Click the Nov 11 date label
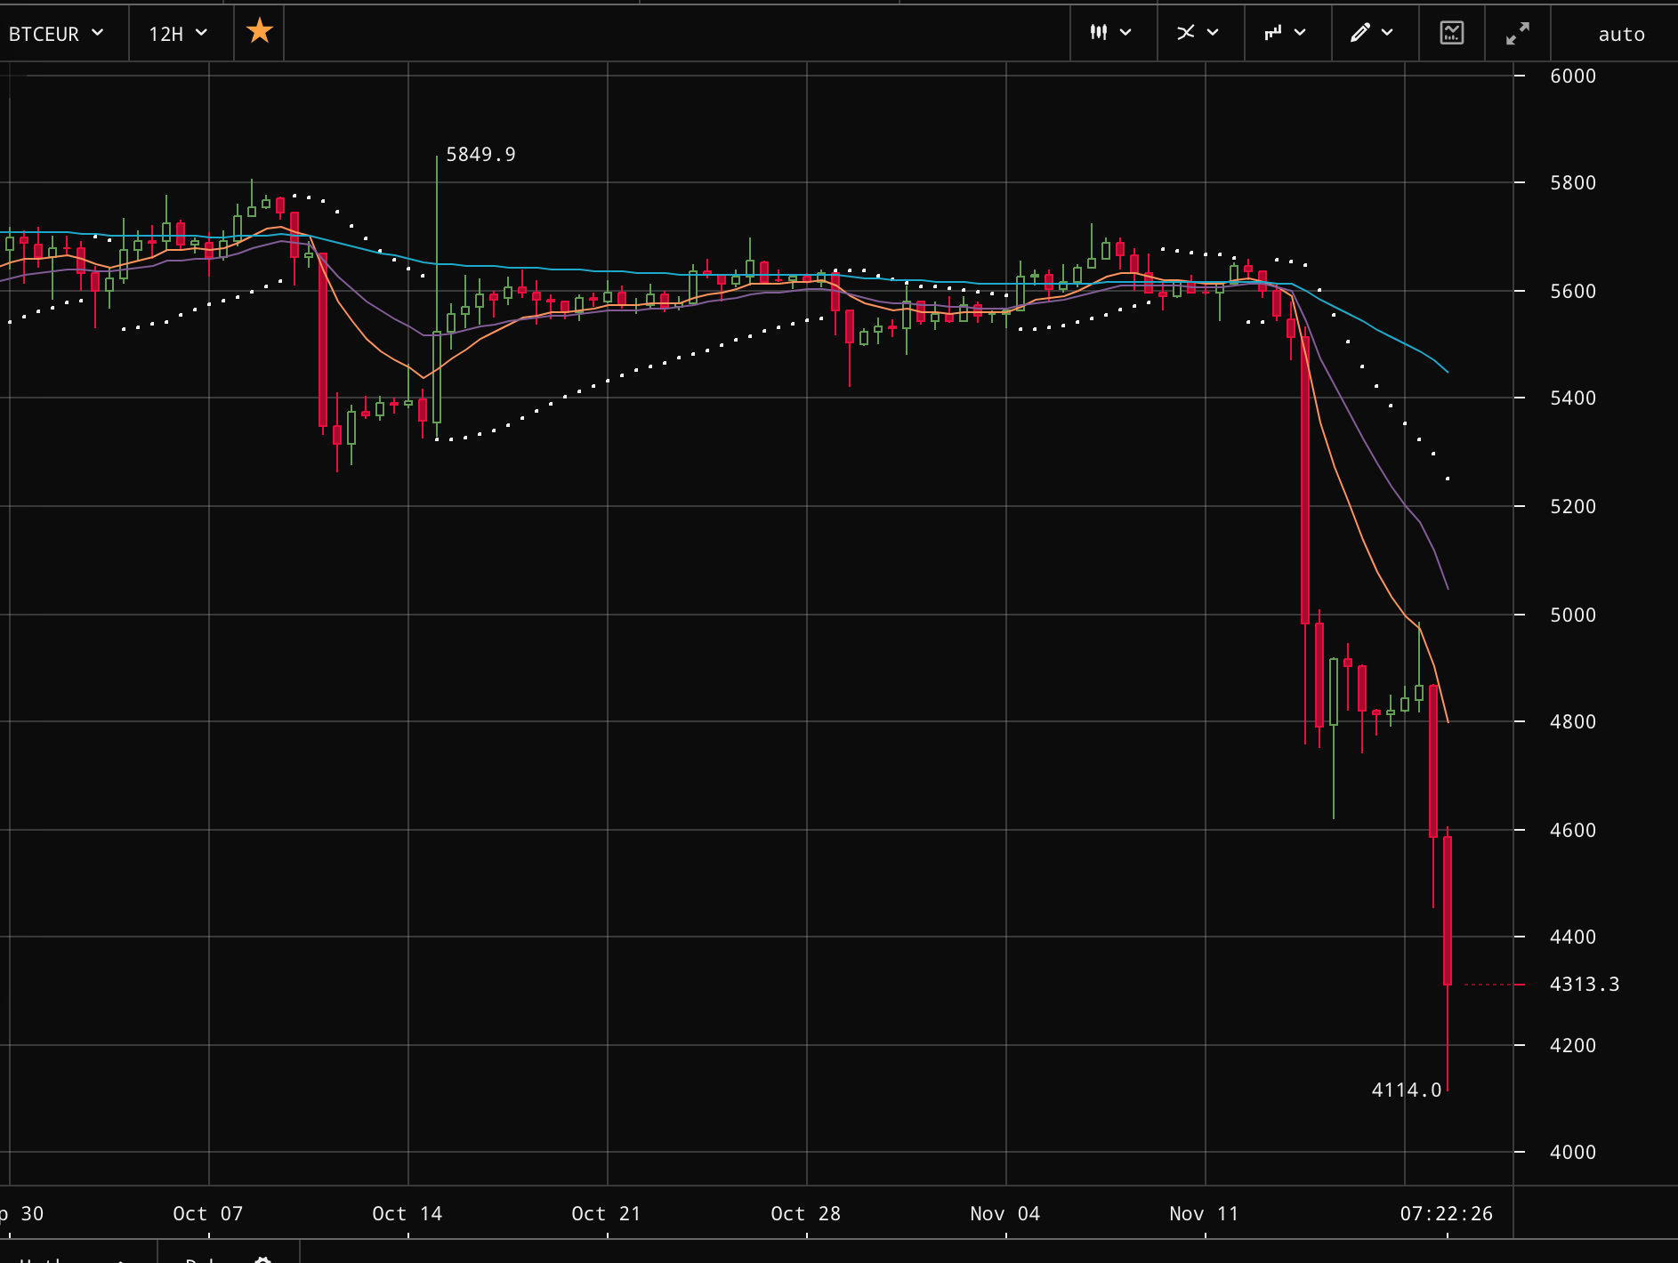Image resolution: width=1678 pixels, height=1263 pixels. coord(1204,1214)
